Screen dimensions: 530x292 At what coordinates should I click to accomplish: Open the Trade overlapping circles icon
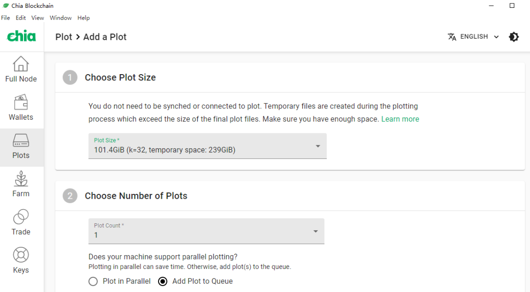coord(21,216)
